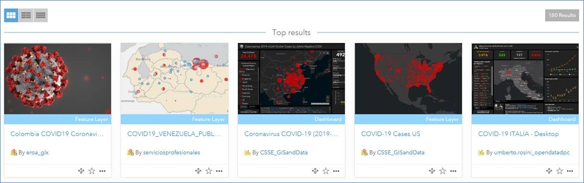This screenshot has height=183, width=584.
Task: Open more options on COVID19_VENEZUELA card
Action: pos(219,171)
